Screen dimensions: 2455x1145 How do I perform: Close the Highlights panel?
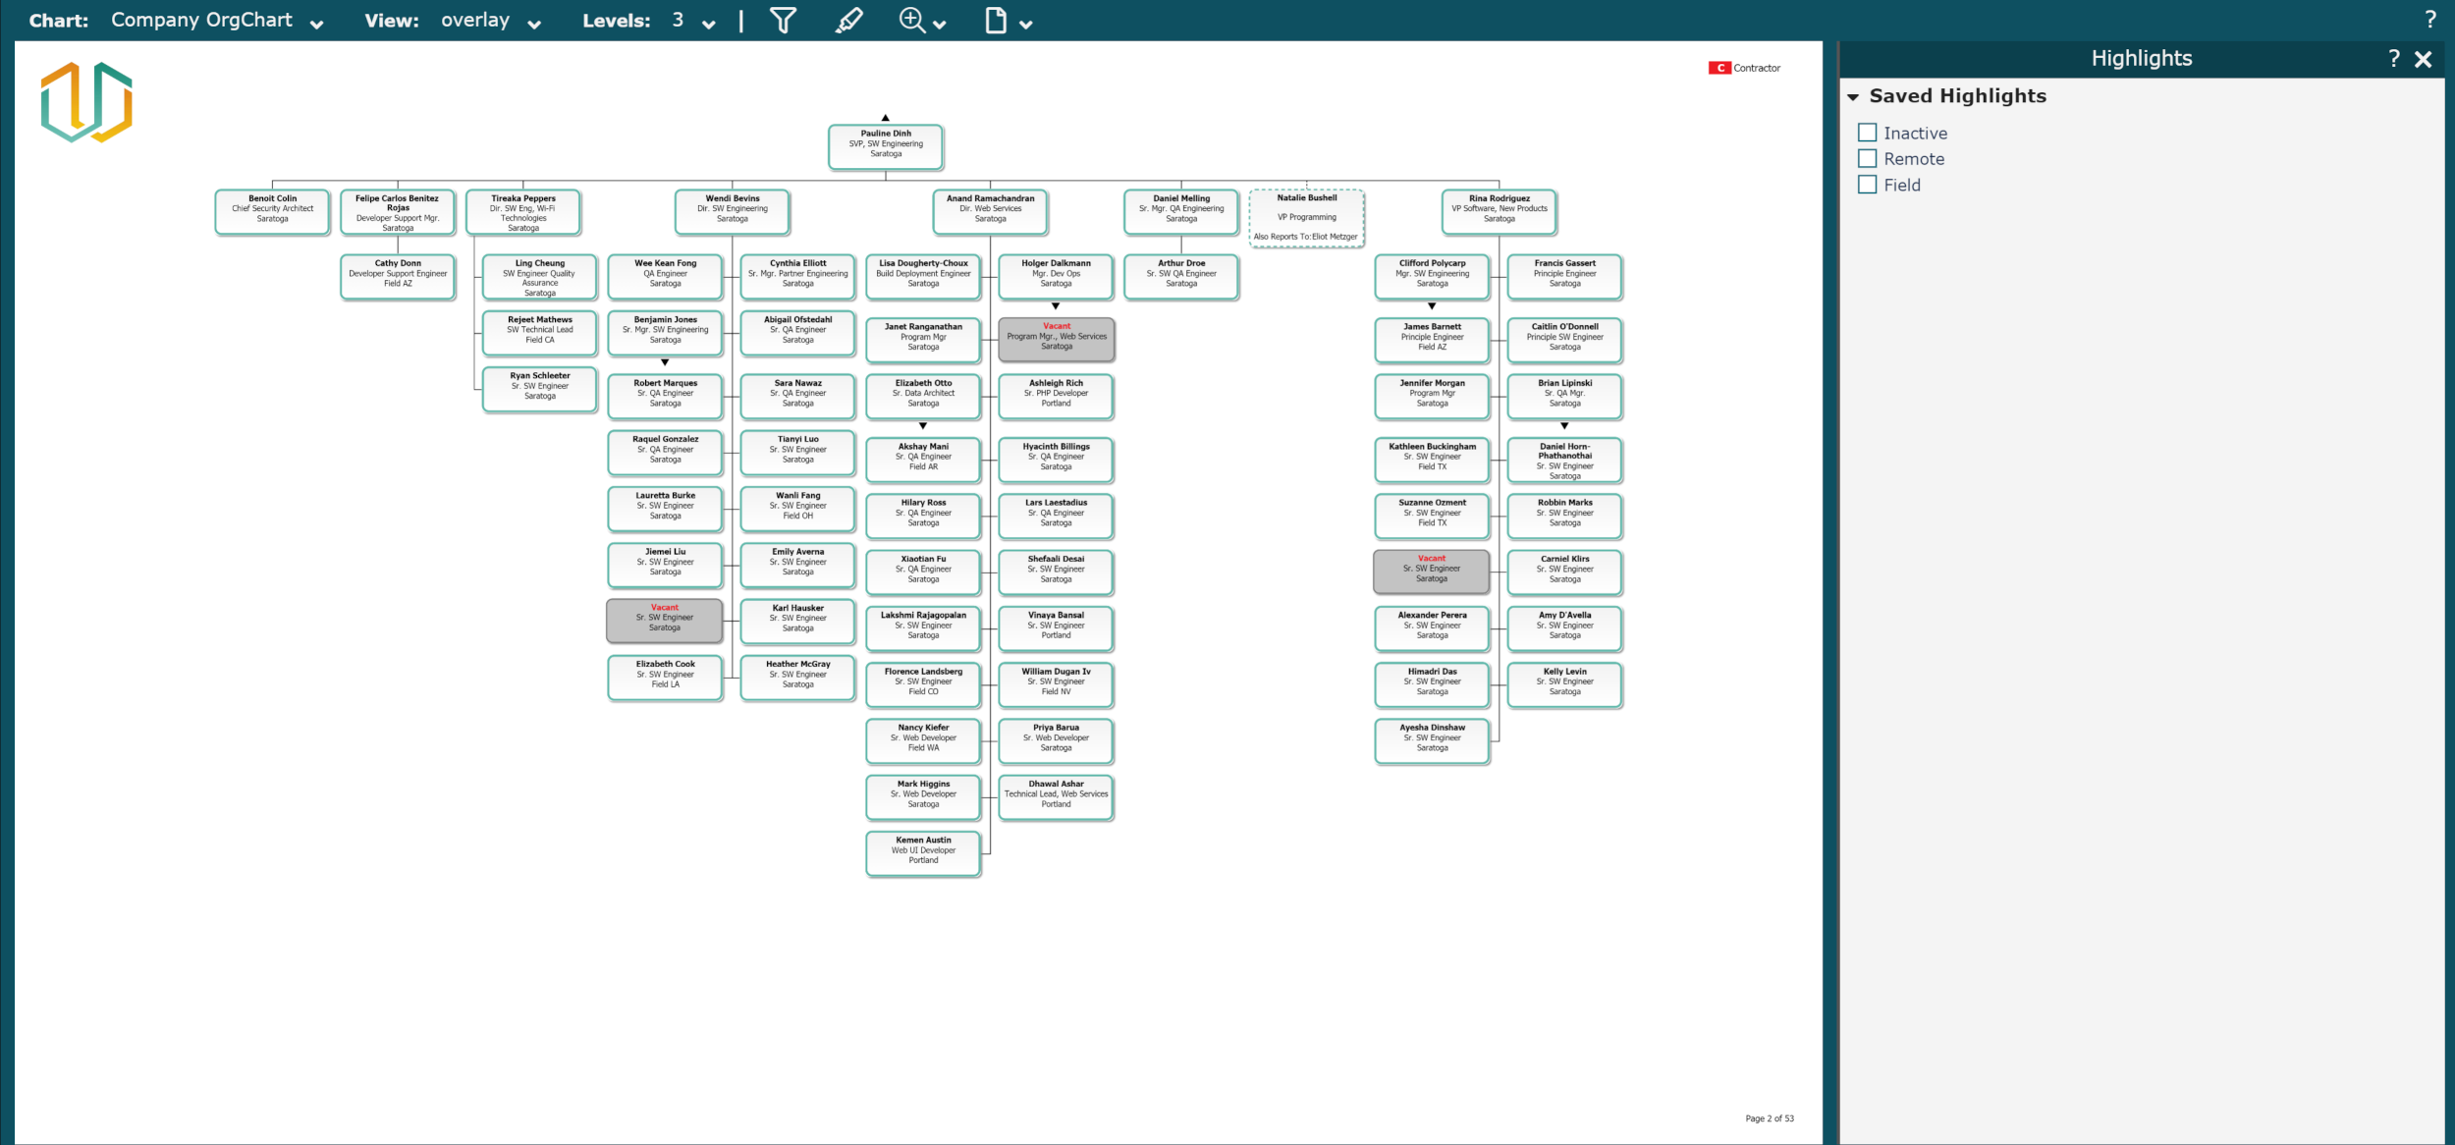point(2423,59)
